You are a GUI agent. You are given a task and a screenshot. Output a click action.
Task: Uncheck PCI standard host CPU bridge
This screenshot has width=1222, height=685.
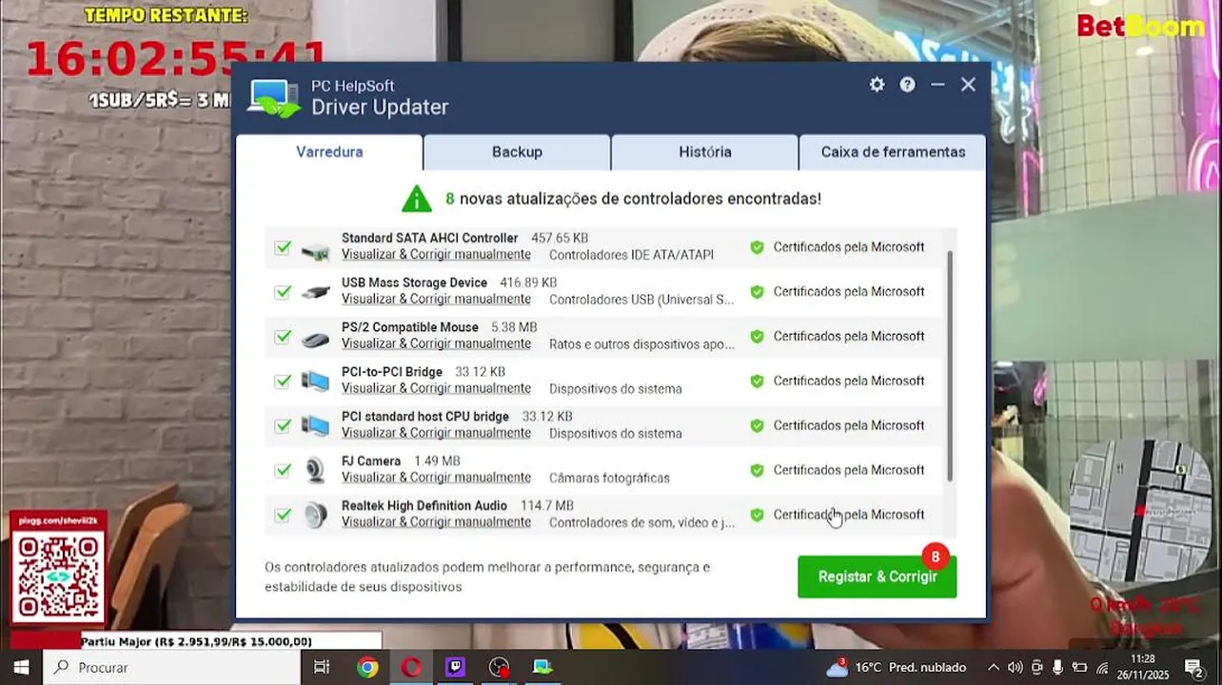283,426
